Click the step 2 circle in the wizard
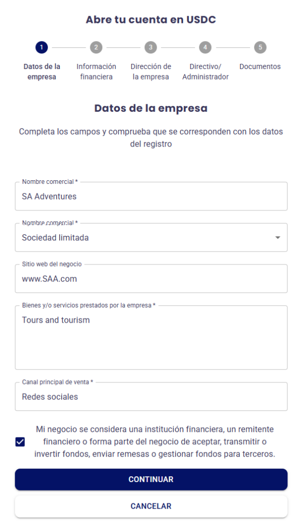 (97, 47)
